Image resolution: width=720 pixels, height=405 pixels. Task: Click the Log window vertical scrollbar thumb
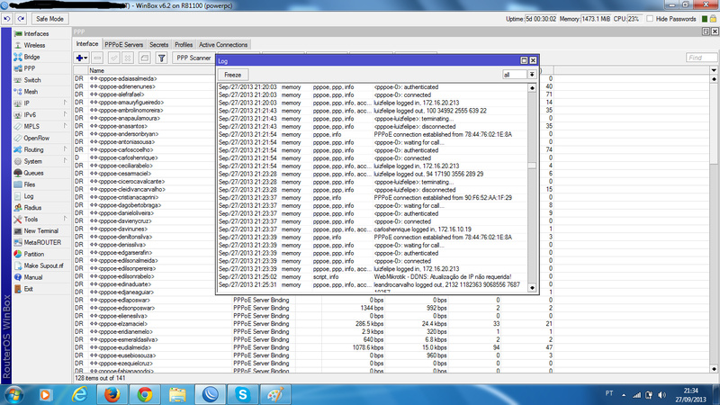[x=532, y=166]
